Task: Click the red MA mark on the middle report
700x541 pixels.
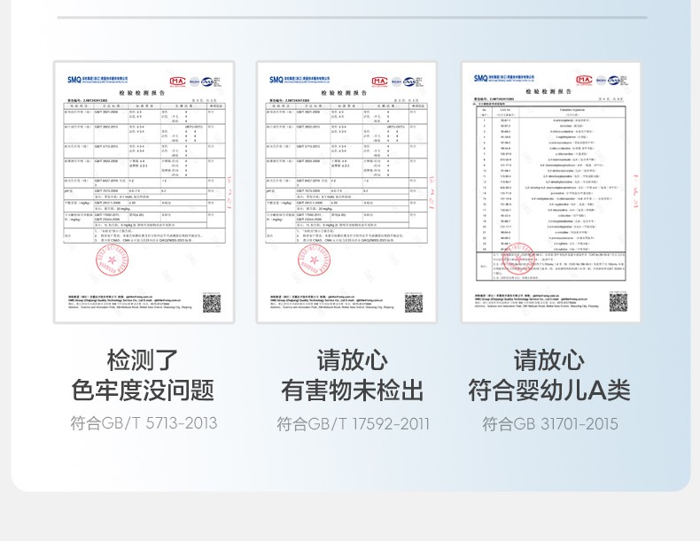Action: pos(379,81)
